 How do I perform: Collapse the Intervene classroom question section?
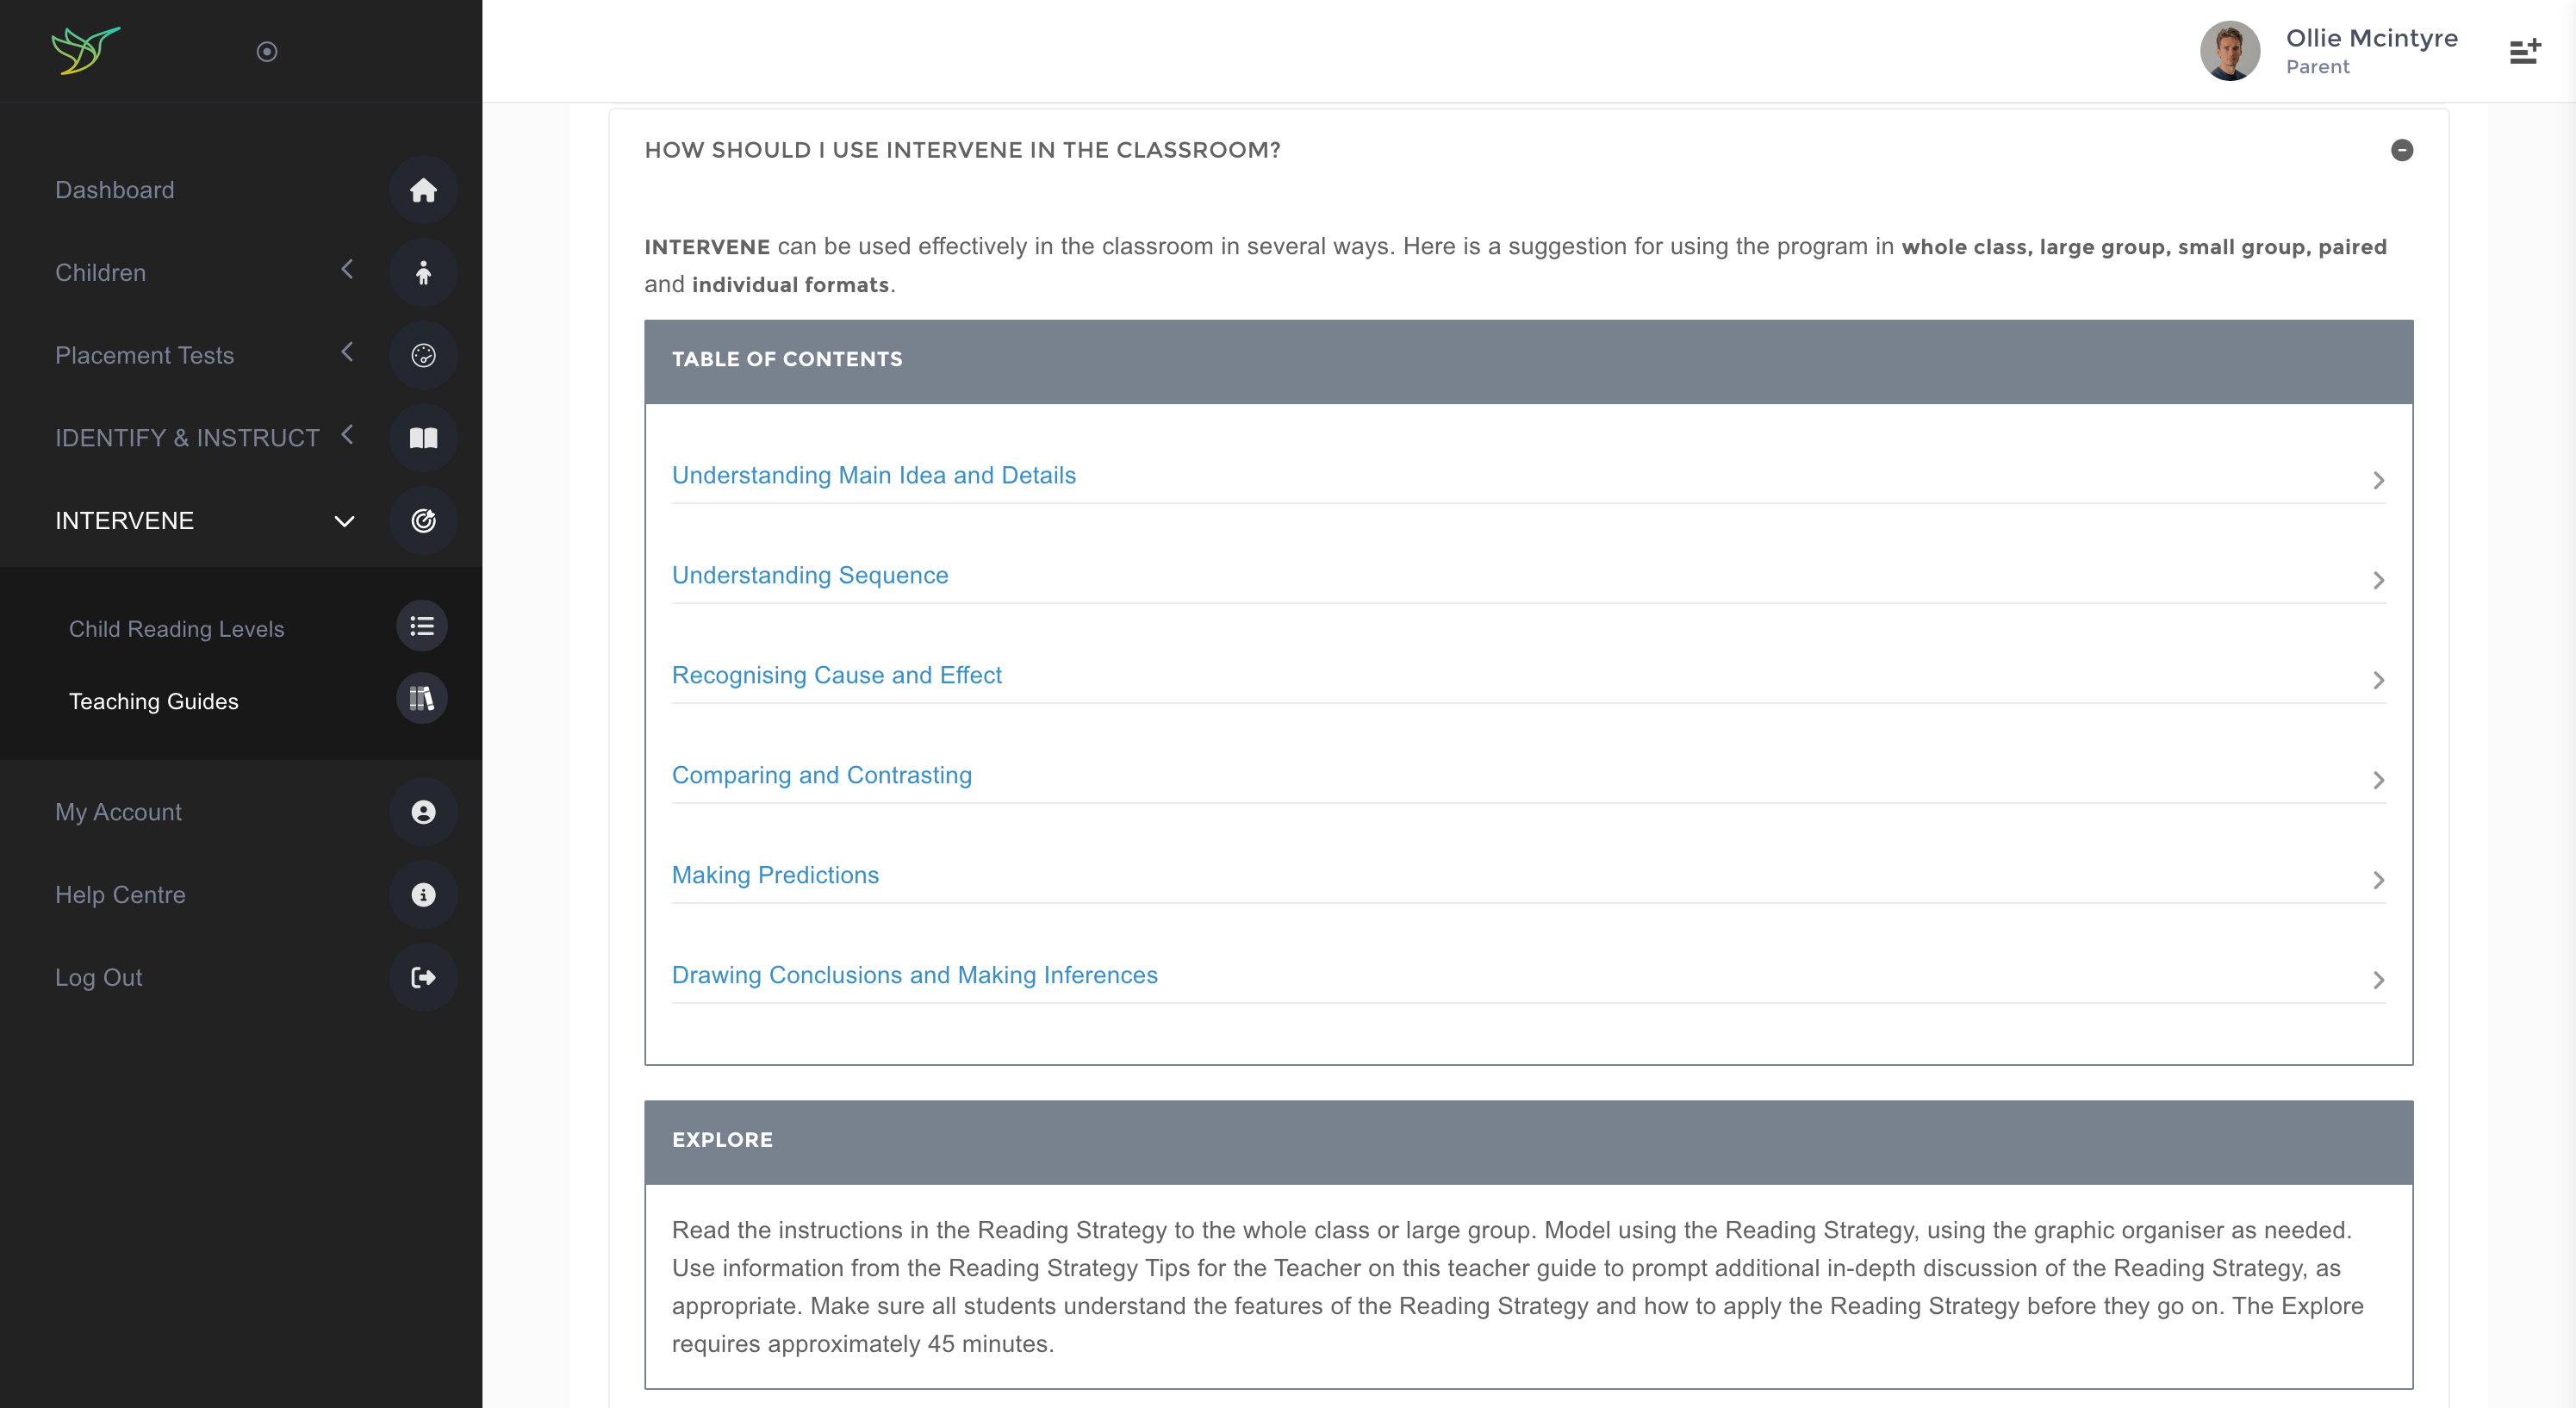coord(2401,150)
